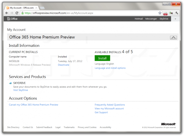Open the Trademarks footer link
184x136 pixels.
tap(69, 127)
